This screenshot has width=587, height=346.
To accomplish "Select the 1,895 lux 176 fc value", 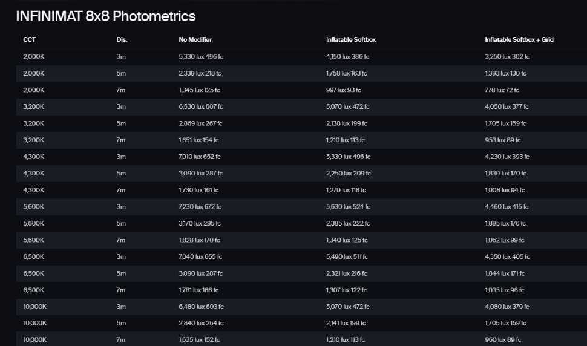I will click(x=506, y=223).
